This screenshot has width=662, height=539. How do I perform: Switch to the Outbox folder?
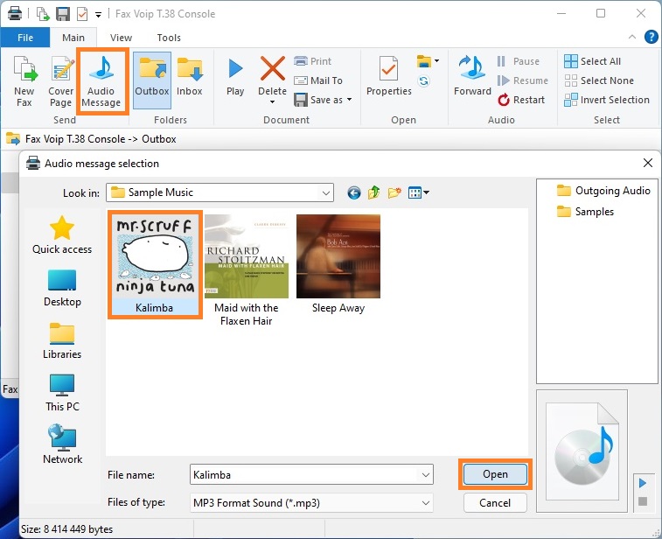pyautogui.click(x=152, y=80)
